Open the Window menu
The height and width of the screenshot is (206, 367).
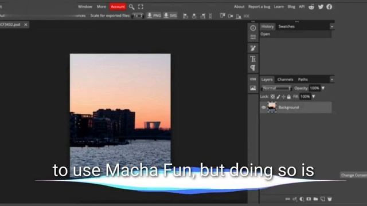(85, 7)
